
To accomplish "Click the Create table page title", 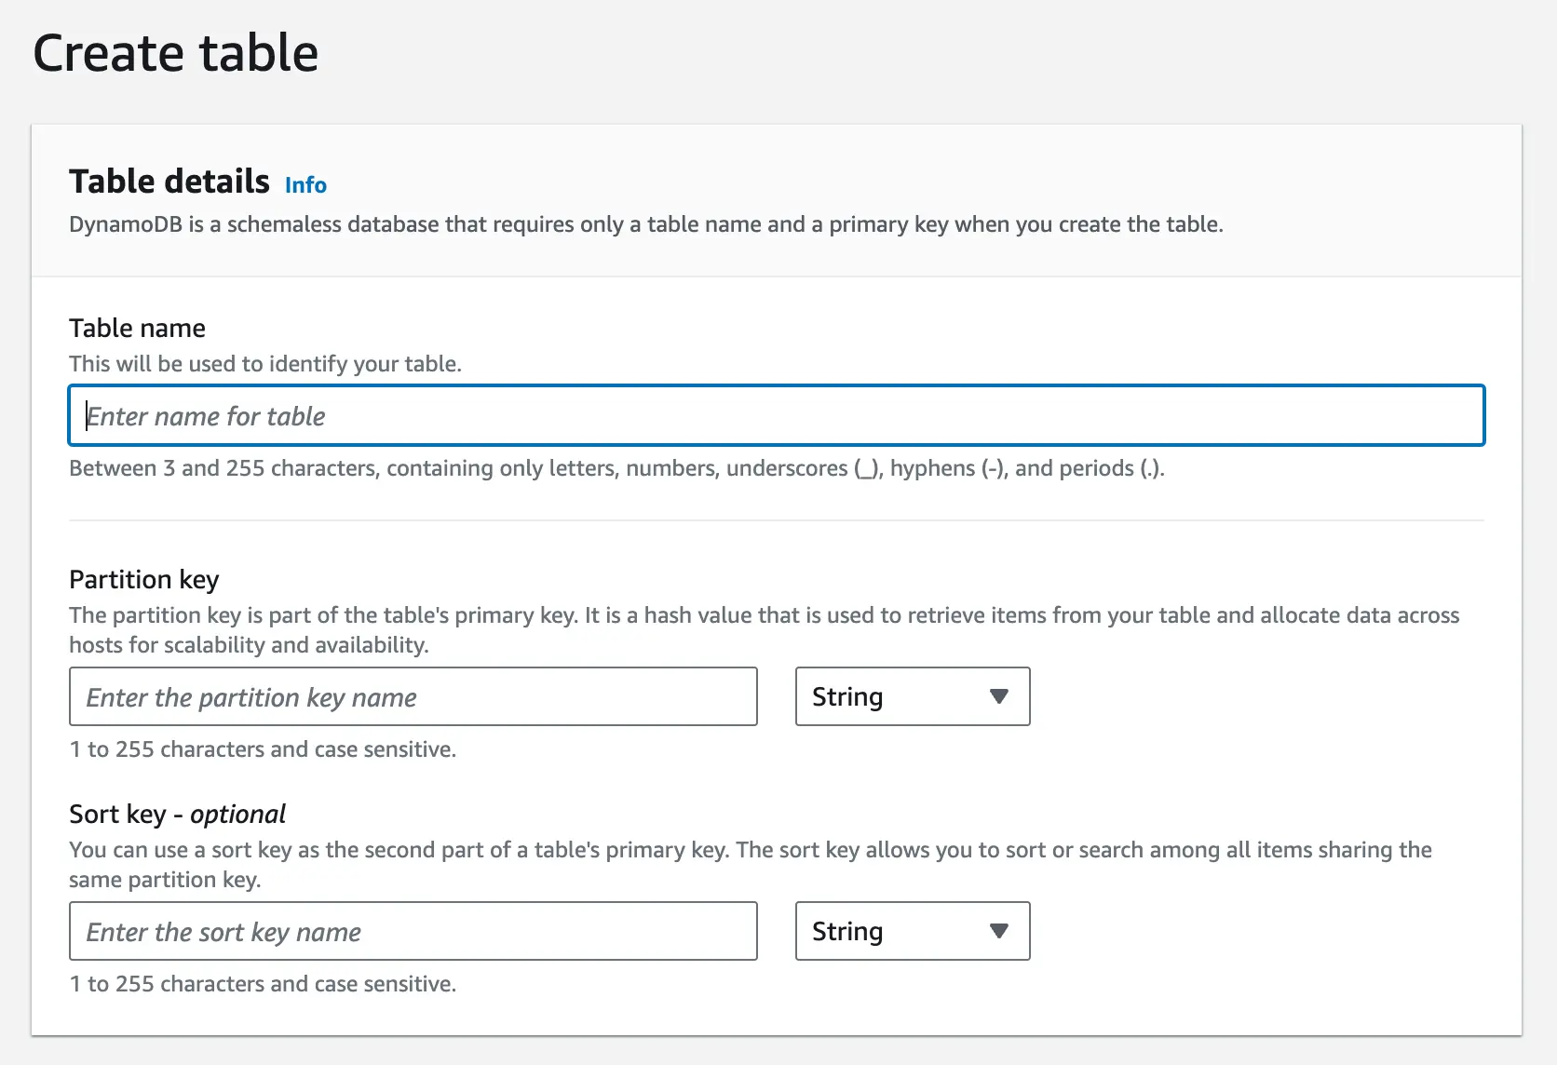I will click(x=176, y=53).
